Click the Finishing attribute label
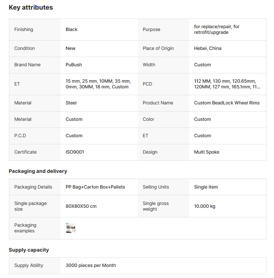 [24, 30]
